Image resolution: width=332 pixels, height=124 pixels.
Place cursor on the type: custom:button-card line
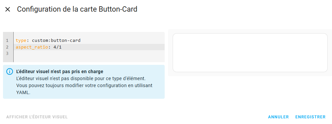pos(89,41)
